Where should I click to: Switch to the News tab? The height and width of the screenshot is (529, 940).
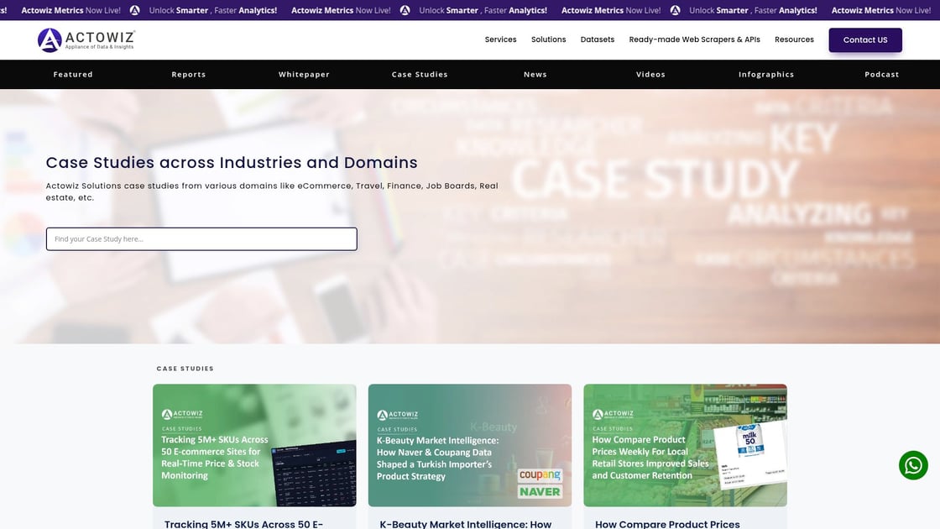coord(535,75)
